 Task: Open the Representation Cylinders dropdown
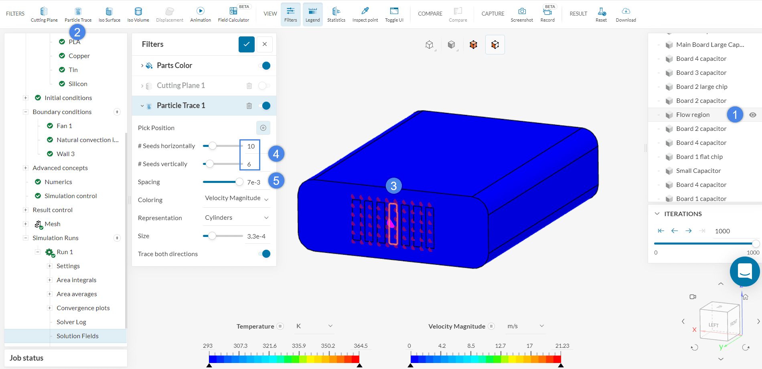pyautogui.click(x=237, y=218)
